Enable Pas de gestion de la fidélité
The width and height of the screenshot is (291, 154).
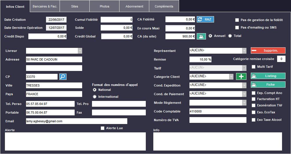(237, 20)
